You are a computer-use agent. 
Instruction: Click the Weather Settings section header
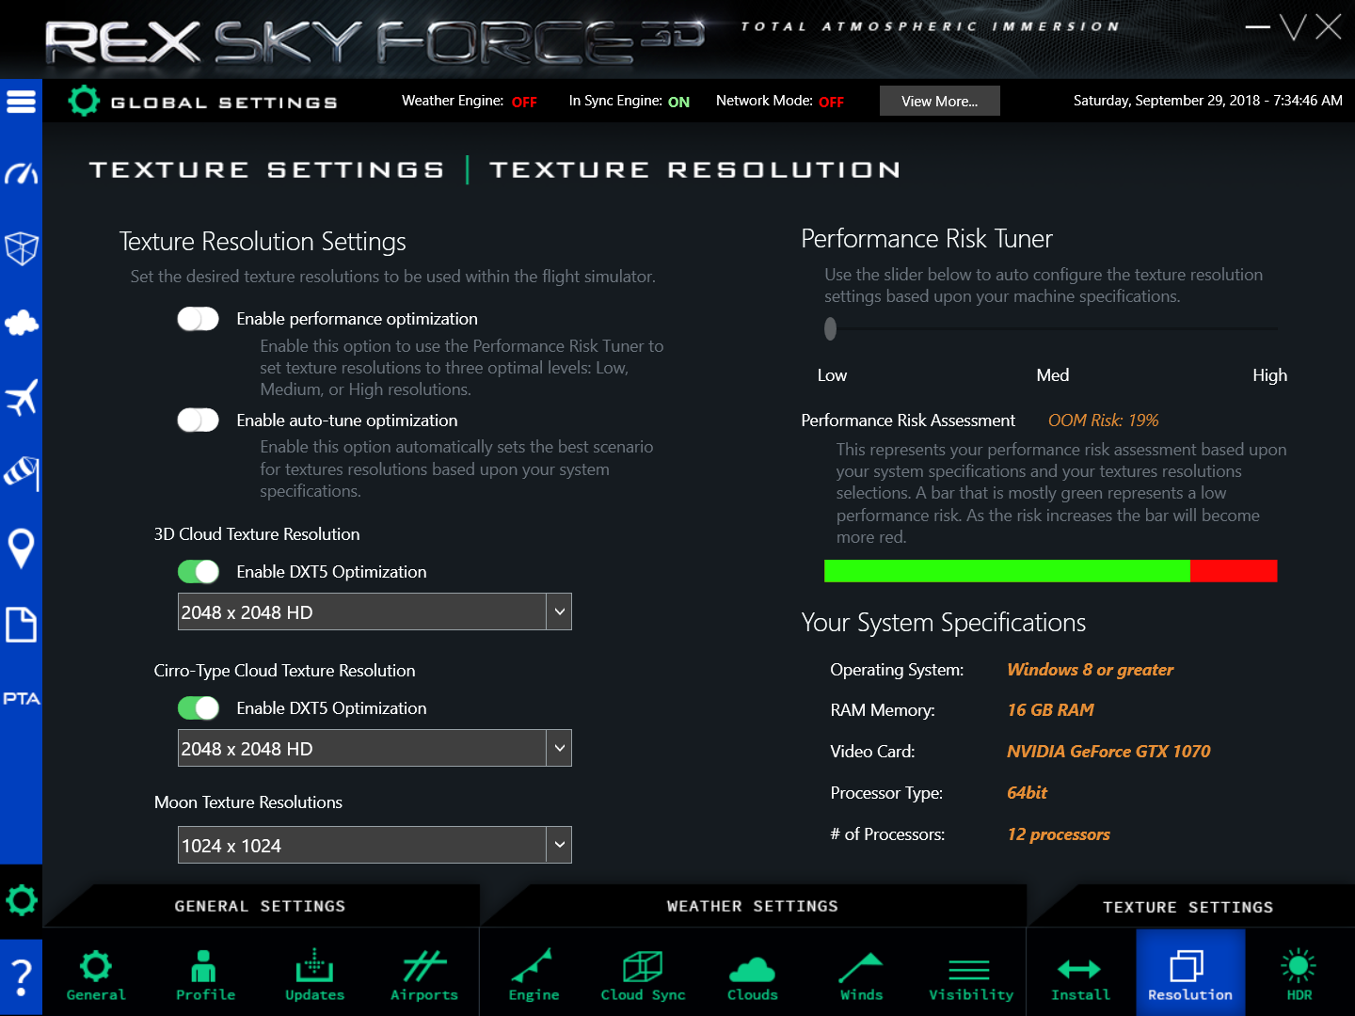(753, 906)
